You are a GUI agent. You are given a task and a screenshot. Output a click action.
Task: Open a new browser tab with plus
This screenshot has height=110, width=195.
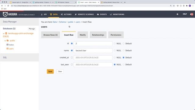pos(125,2)
